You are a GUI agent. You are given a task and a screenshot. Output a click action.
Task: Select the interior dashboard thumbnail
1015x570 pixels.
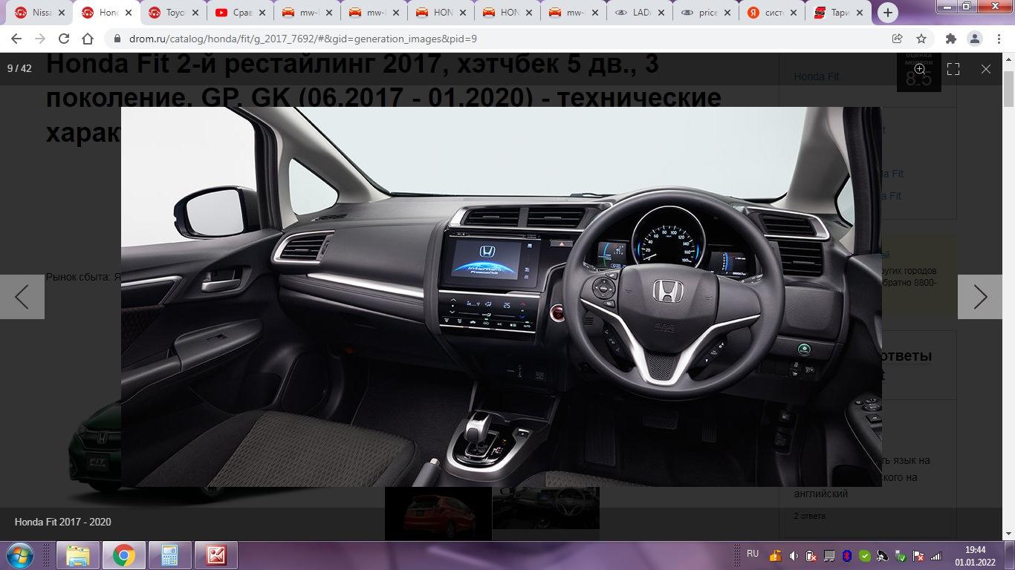pos(545,508)
